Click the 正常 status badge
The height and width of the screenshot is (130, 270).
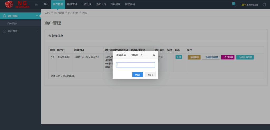[x=179, y=57]
